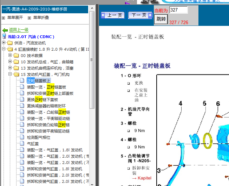Open 装配一览 - 正时链盖板 tree item
This screenshot has height=186, width=229.
click(46, 87)
